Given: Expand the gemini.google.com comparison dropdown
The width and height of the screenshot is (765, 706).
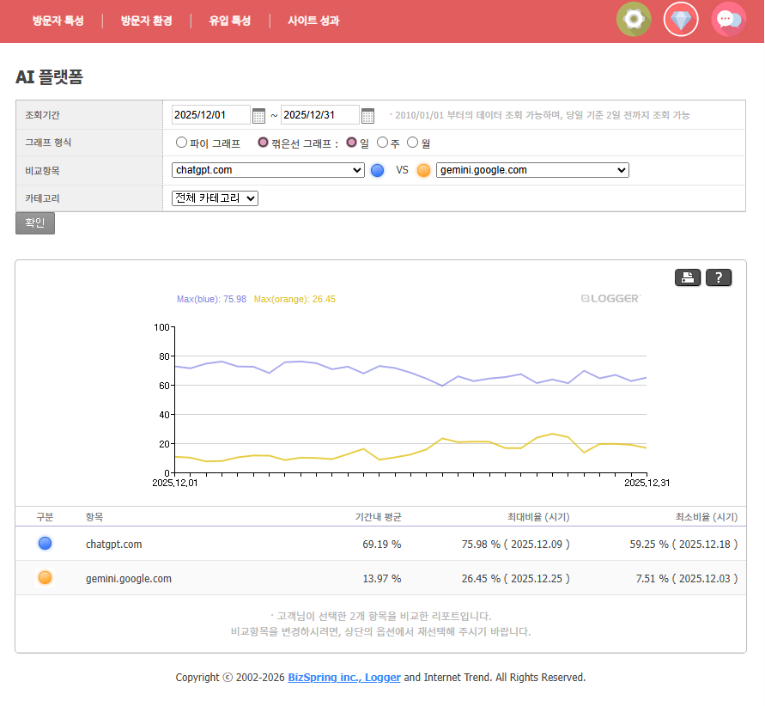Looking at the screenshot, I should [x=532, y=170].
